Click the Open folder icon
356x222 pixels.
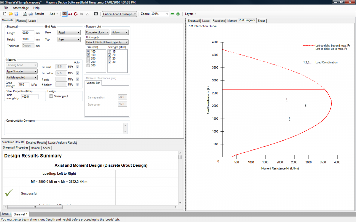(x=10, y=14)
